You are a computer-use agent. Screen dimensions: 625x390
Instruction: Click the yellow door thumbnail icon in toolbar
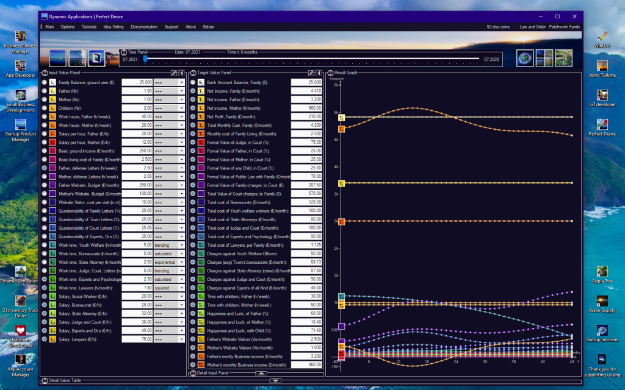(96, 58)
